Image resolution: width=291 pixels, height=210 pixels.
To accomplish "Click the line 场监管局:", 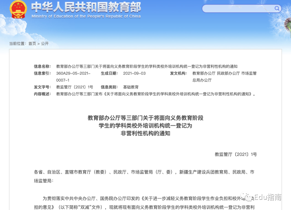I will (x=44, y=181).
